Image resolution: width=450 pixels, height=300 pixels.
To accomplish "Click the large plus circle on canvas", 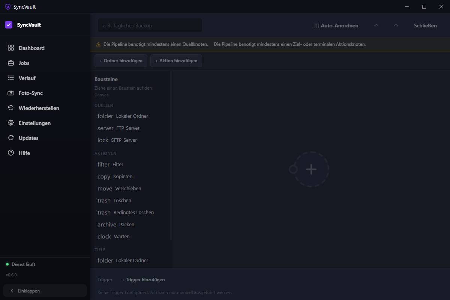I will 311,169.
